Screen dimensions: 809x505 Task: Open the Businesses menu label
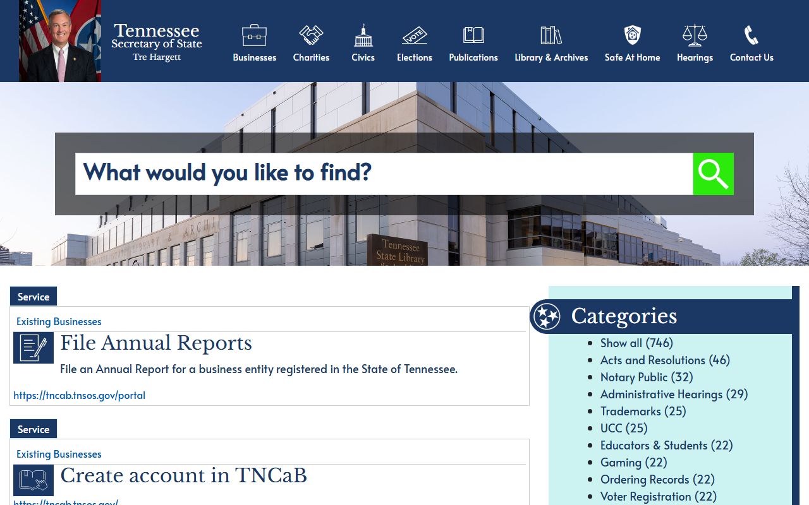tap(254, 57)
